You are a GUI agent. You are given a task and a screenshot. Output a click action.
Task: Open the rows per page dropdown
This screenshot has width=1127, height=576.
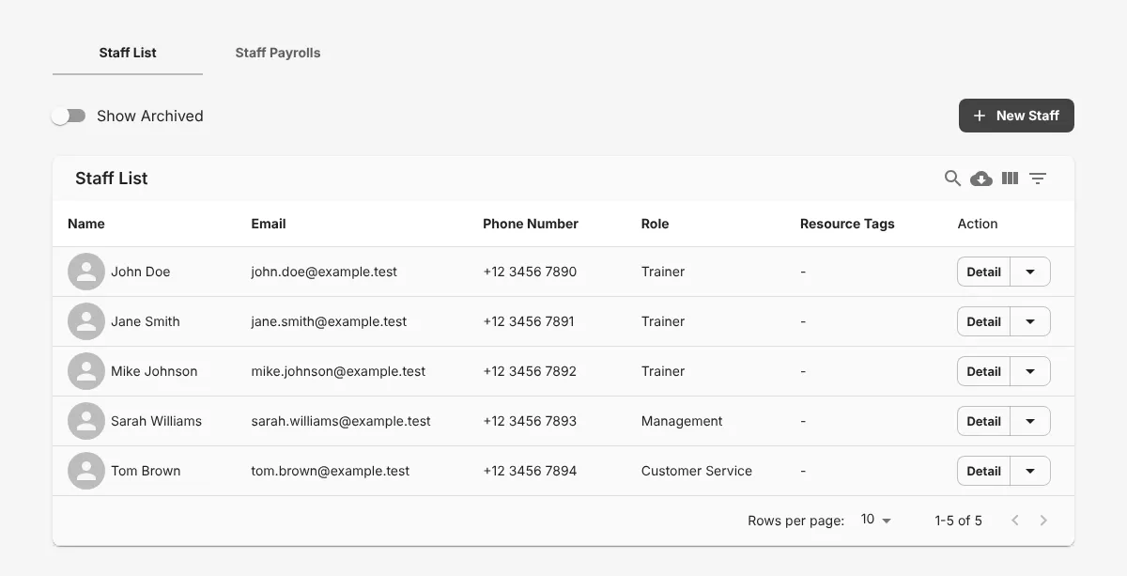click(876, 520)
